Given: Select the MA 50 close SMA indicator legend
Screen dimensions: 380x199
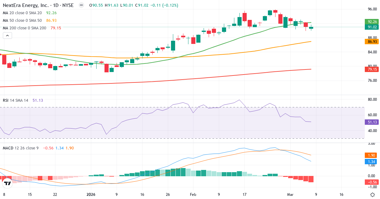Looking at the screenshot, I should click(x=22, y=20).
